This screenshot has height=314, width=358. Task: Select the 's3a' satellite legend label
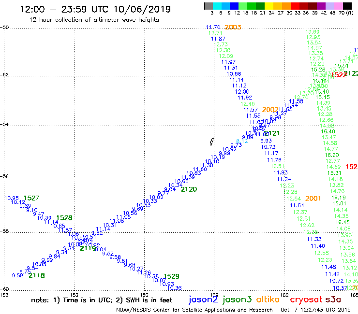pos(333,300)
